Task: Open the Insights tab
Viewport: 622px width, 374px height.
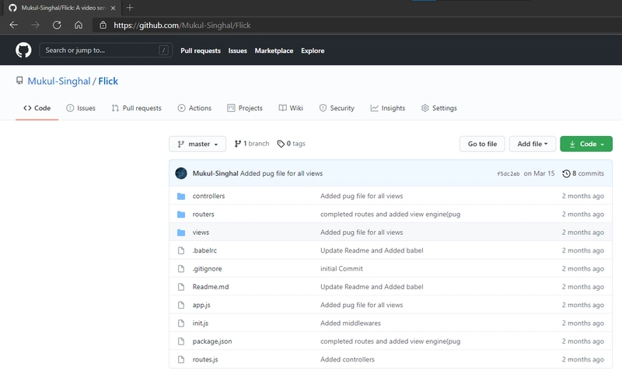Action: (388, 108)
